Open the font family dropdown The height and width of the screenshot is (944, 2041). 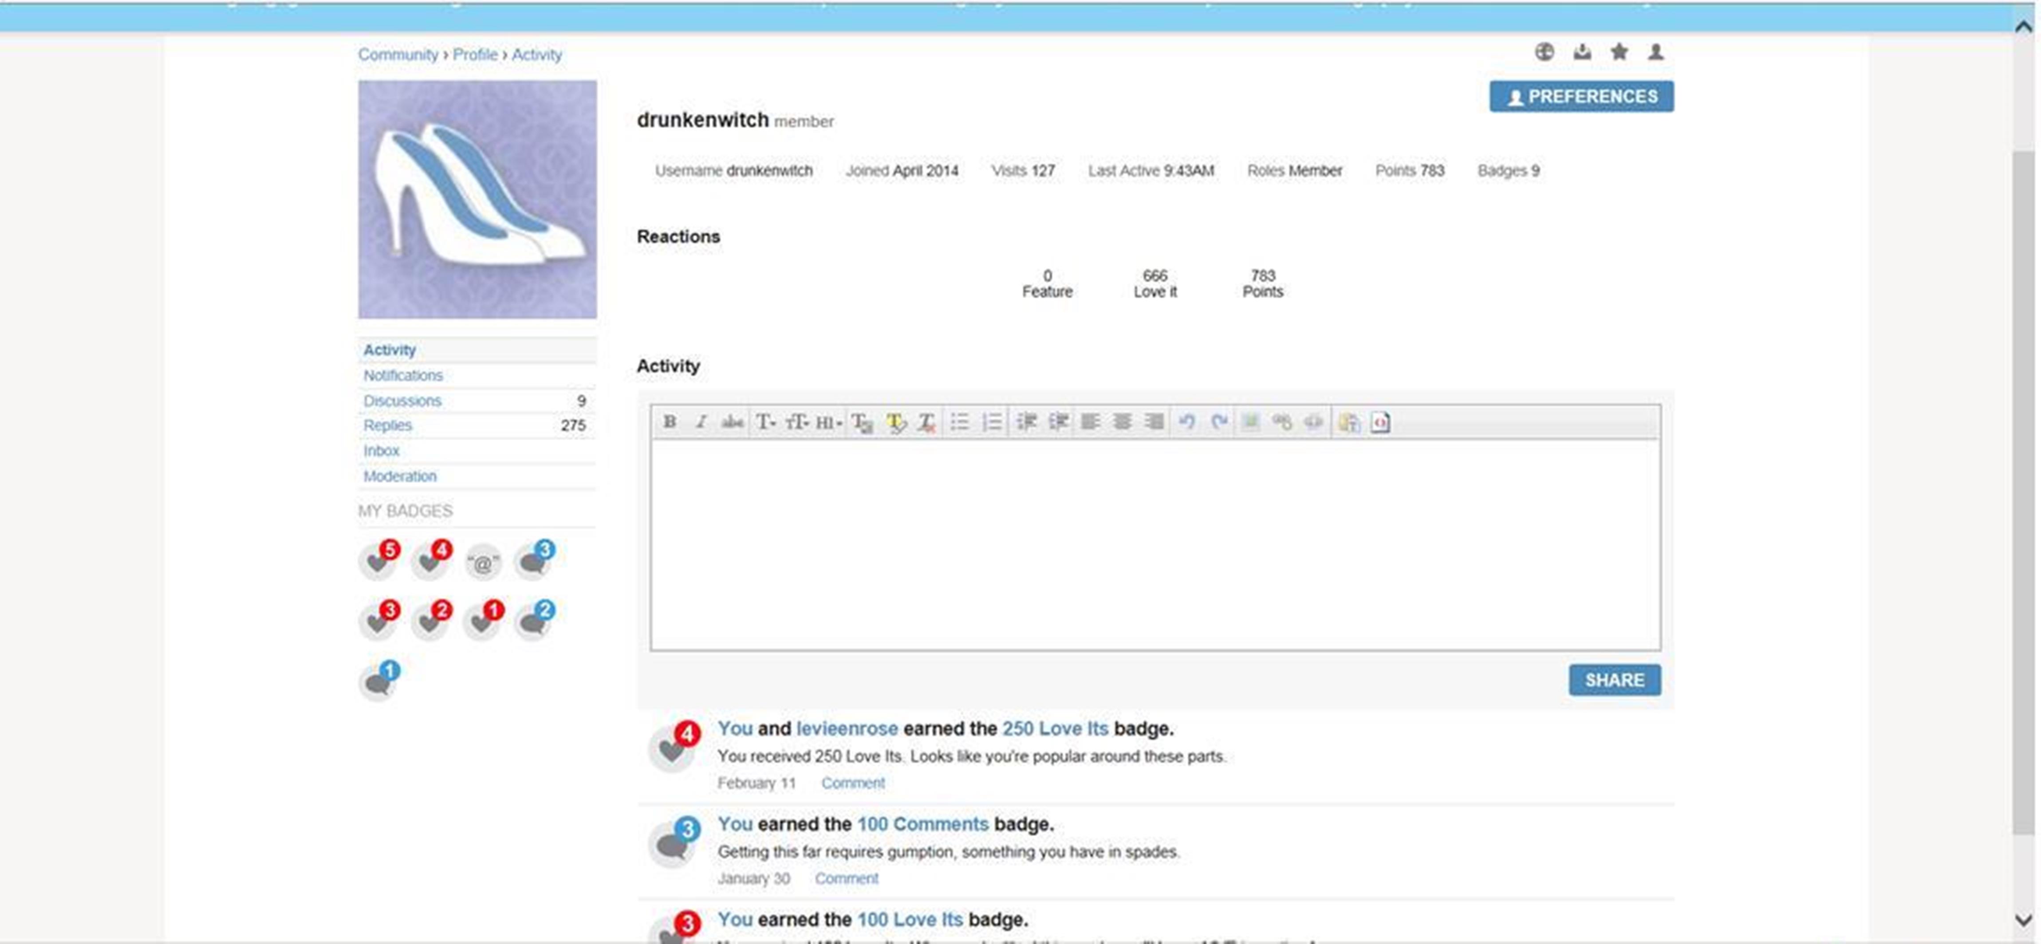[x=764, y=422]
